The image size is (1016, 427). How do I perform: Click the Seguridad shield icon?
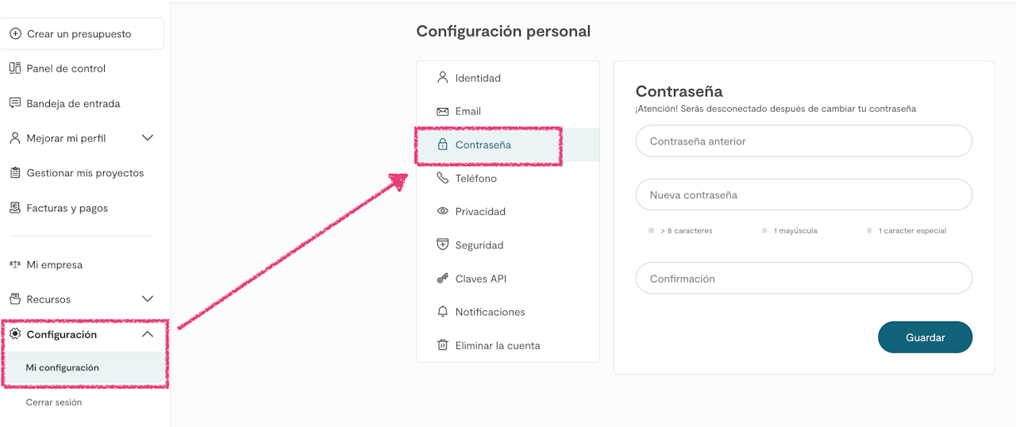[443, 245]
